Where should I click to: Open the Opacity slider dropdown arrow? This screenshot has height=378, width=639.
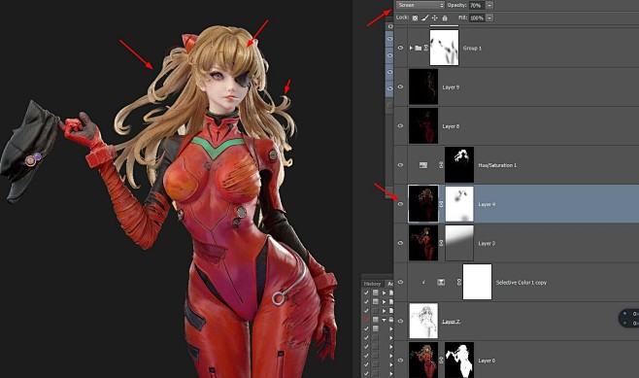click(489, 5)
